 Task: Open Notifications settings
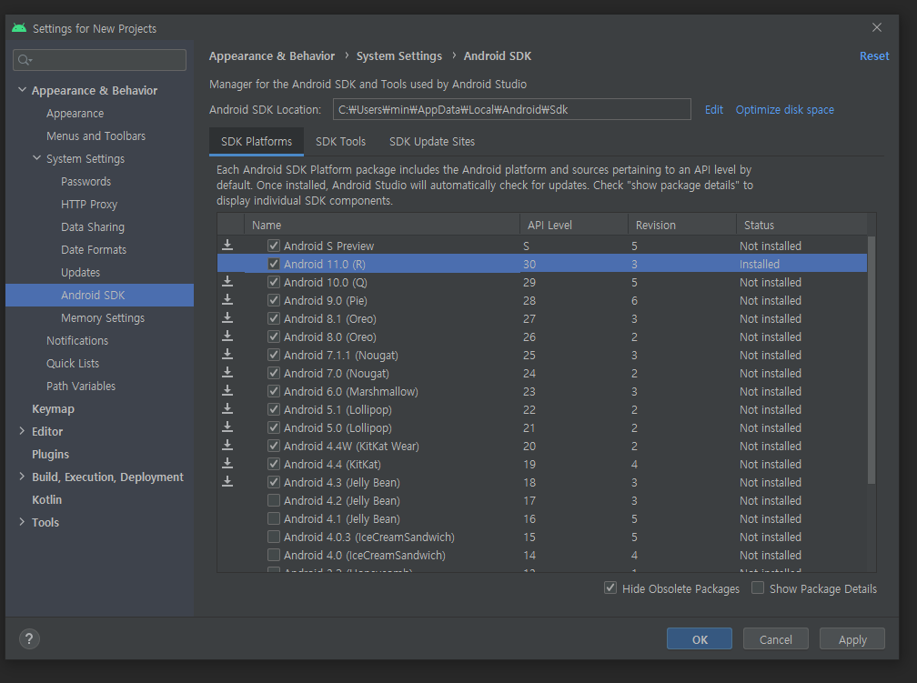[77, 340]
